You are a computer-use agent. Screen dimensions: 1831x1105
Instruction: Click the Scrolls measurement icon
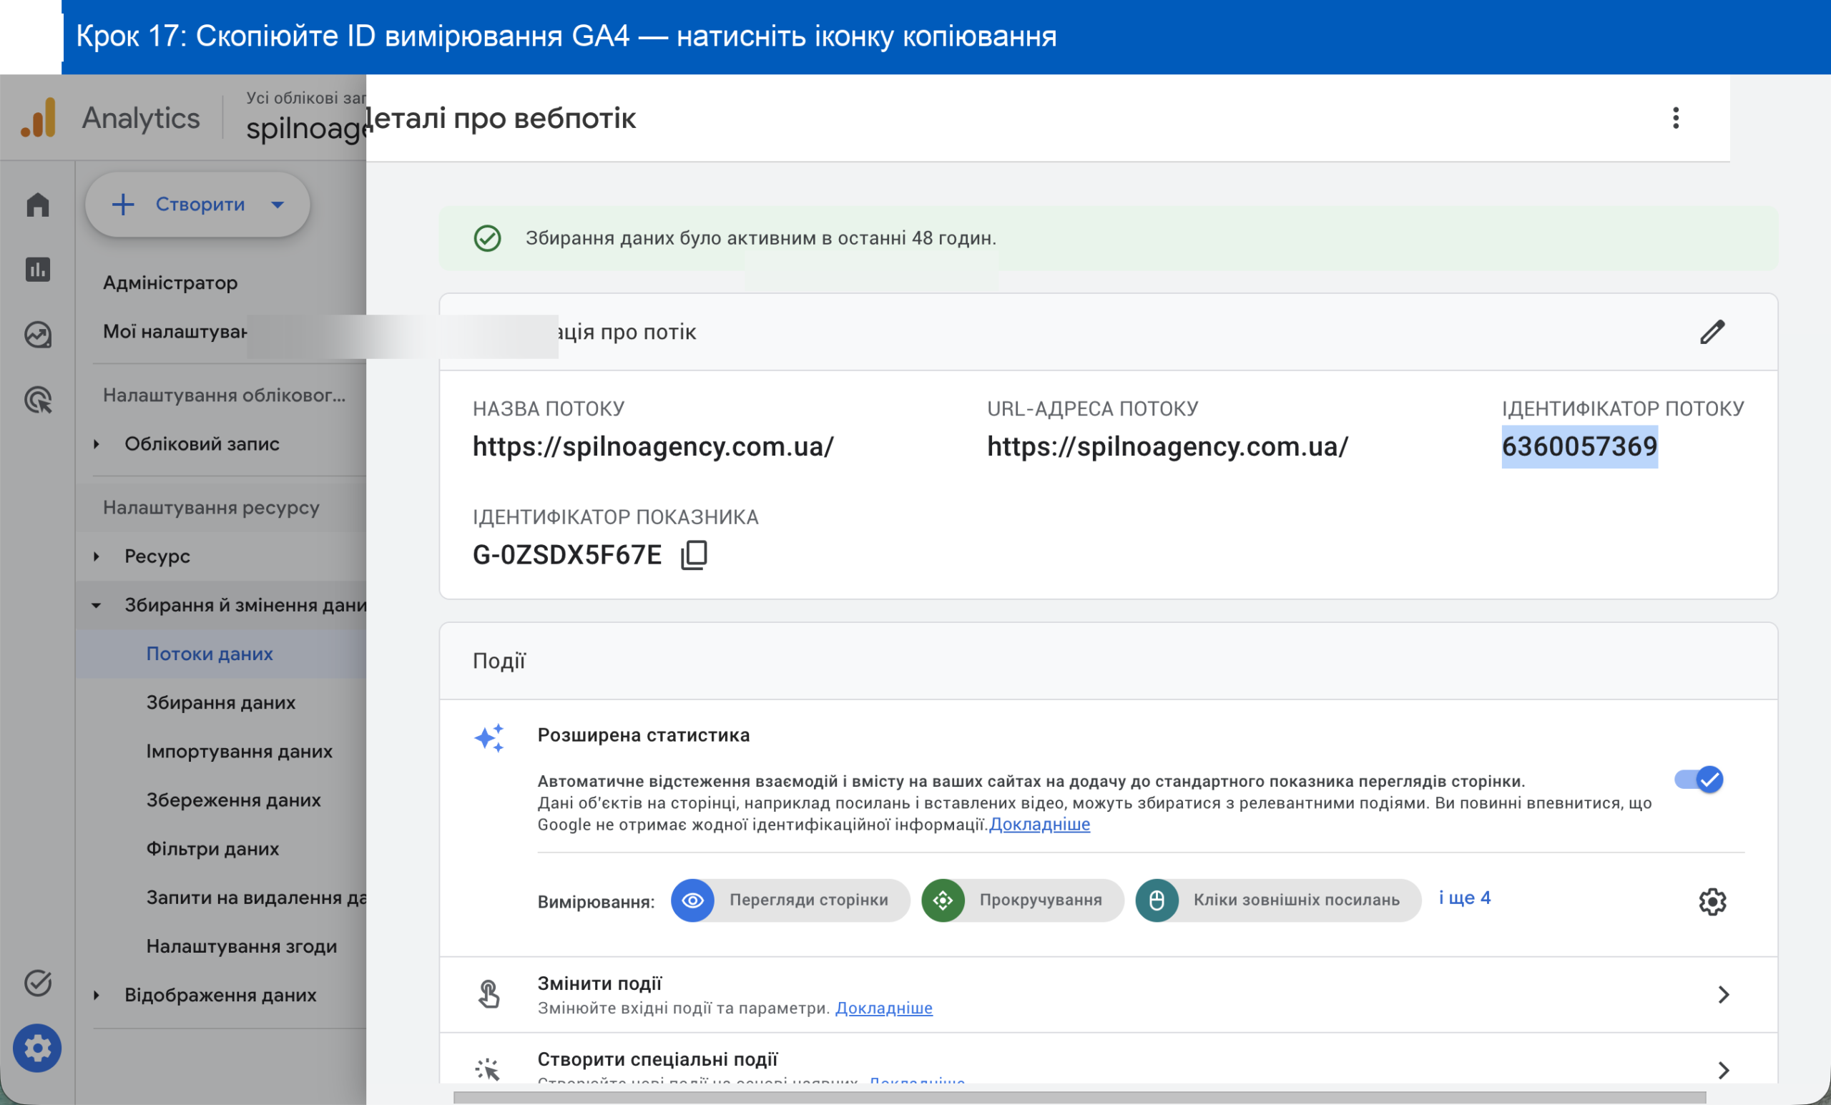coord(943,900)
